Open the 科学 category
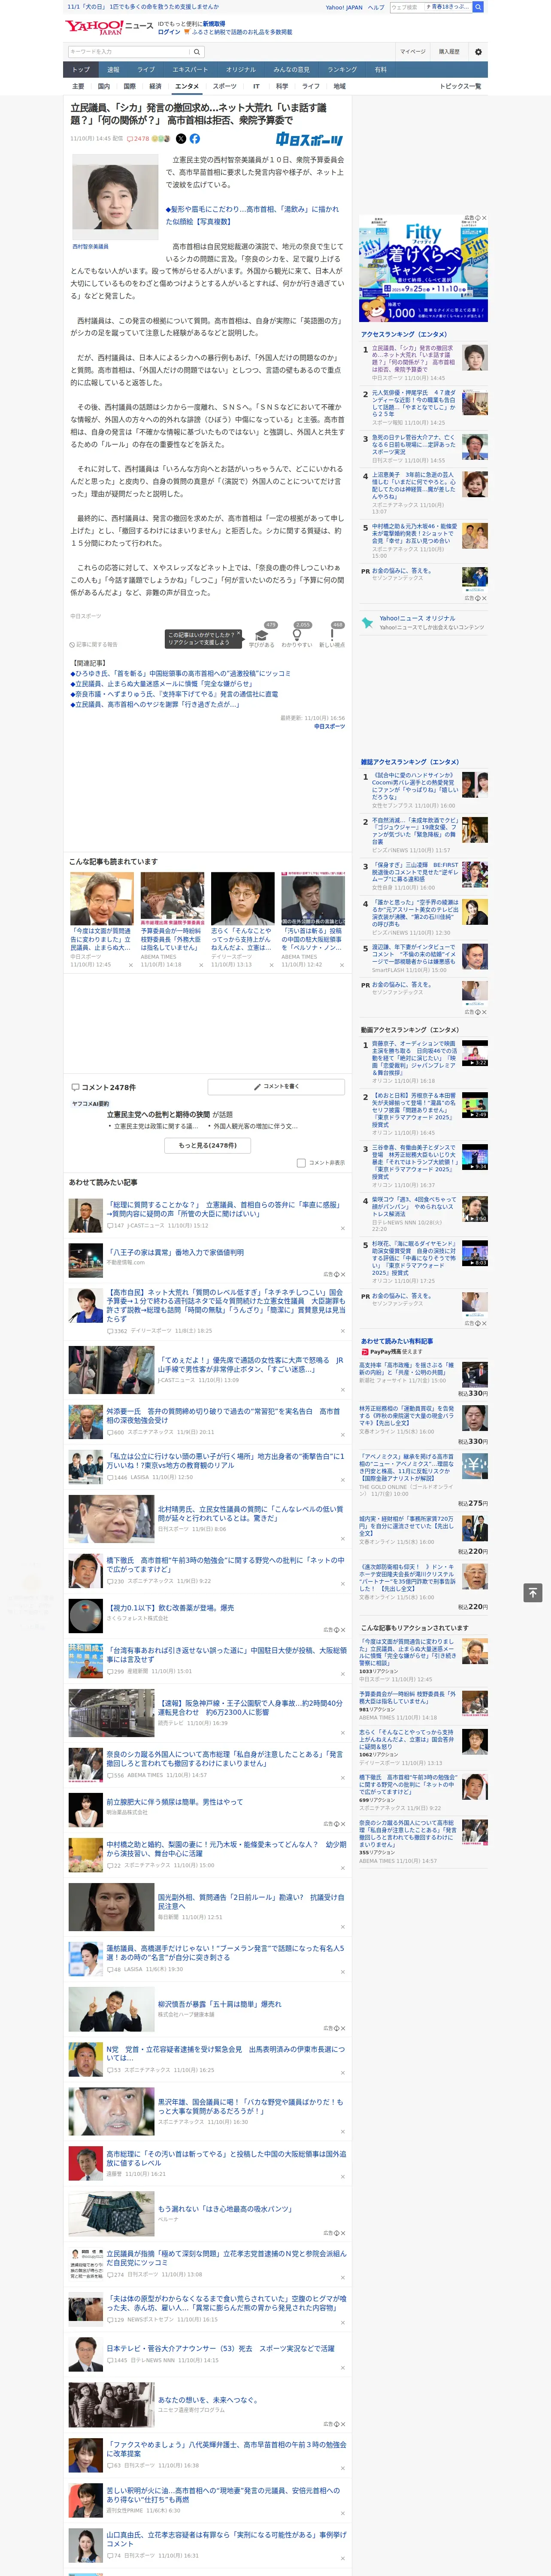This screenshot has height=2576, width=551. 282,86
